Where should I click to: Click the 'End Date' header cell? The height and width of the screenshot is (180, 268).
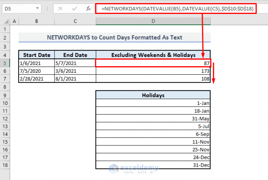click(75, 55)
